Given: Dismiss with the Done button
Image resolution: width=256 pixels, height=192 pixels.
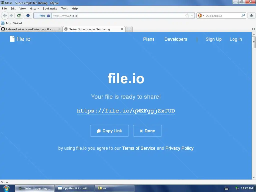Looking at the screenshot, I should tap(147, 131).
